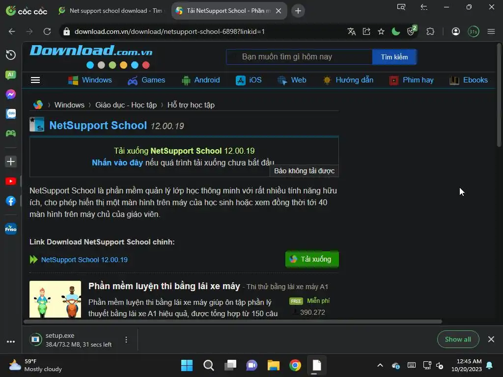Image resolution: width=503 pixels, height=377 pixels.
Task: Click Báo không tải được button
Action: coord(304,171)
